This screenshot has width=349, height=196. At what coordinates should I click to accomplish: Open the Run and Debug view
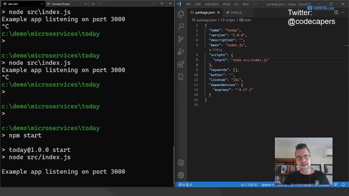(180, 52)
